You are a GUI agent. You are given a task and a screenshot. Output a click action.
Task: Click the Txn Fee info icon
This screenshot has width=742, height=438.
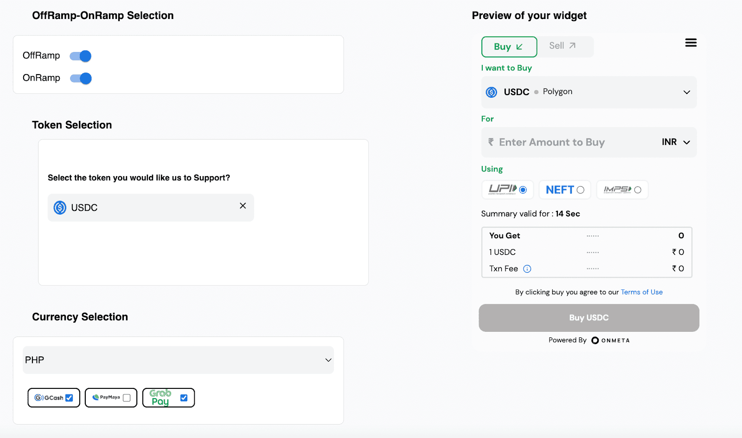pyautogui.click(x=527, y=269)
